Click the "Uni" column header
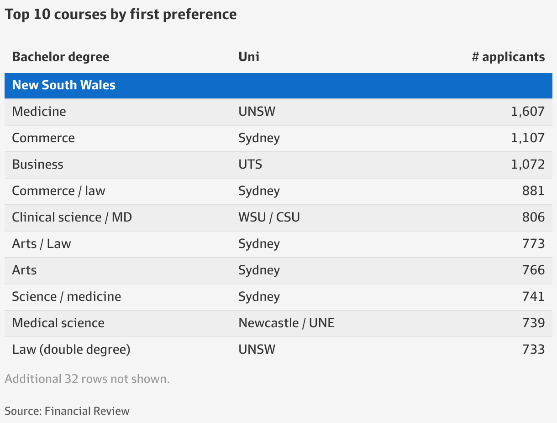Viewport: 557px width, 423px height. (x=248, y=57)
